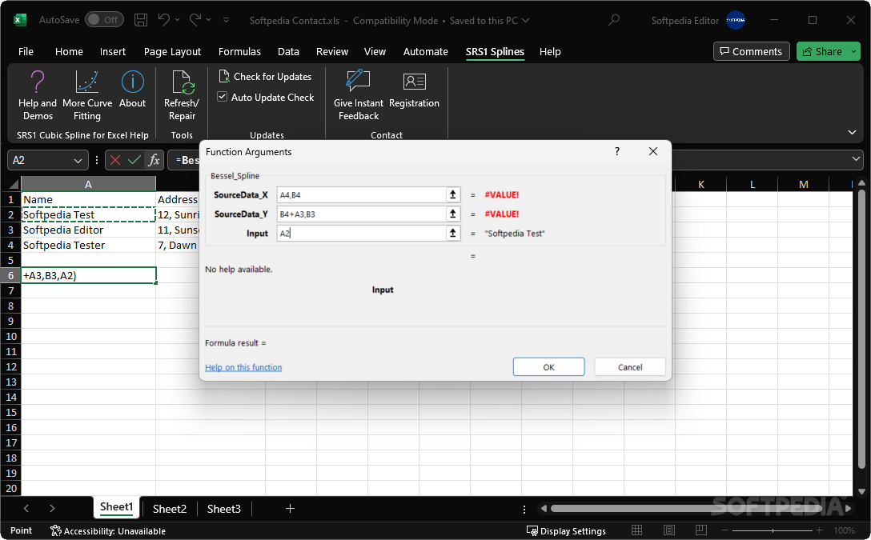This screenshot has width=871, height=540.
Task: Switch to Normal view in status bar
Action: 636,530
